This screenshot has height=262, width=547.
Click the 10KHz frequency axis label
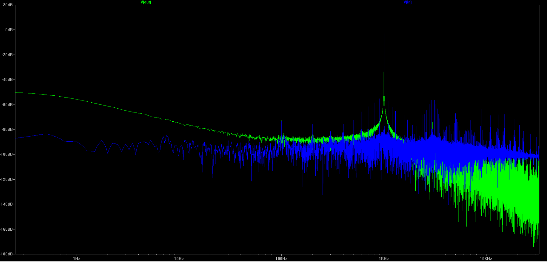[486, 259]
